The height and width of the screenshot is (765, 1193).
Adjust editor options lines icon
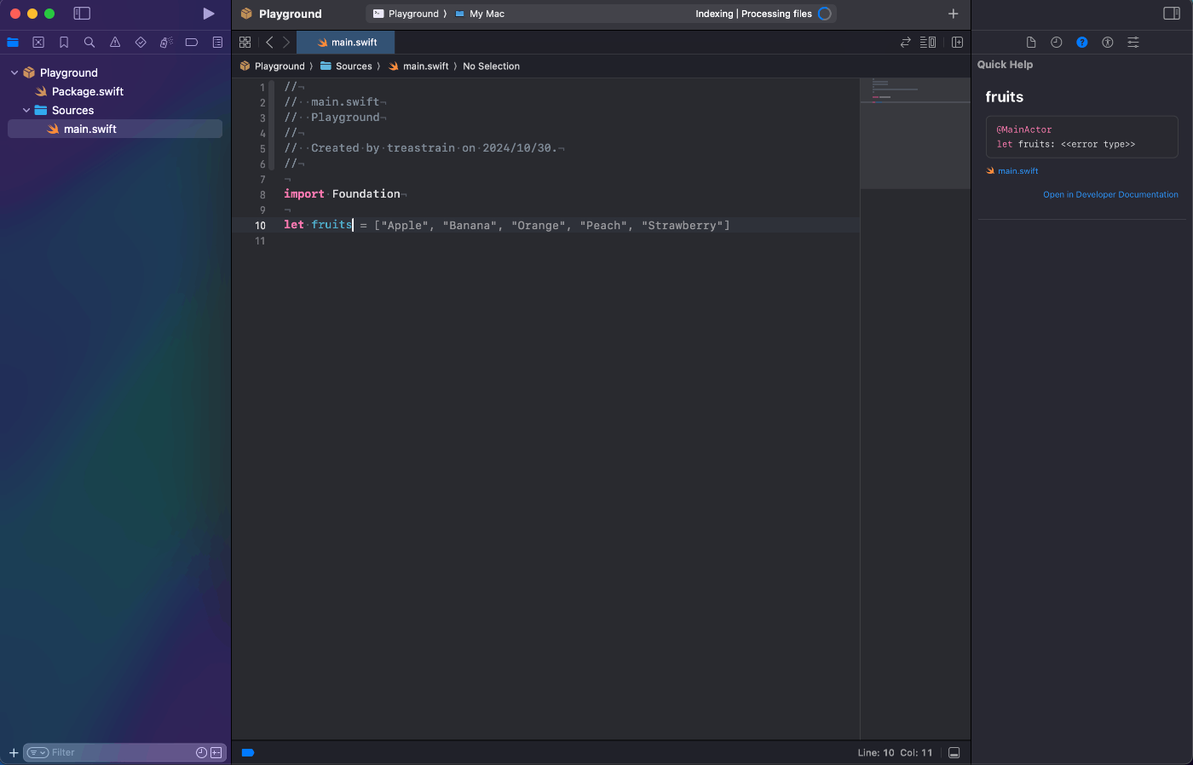928,42
